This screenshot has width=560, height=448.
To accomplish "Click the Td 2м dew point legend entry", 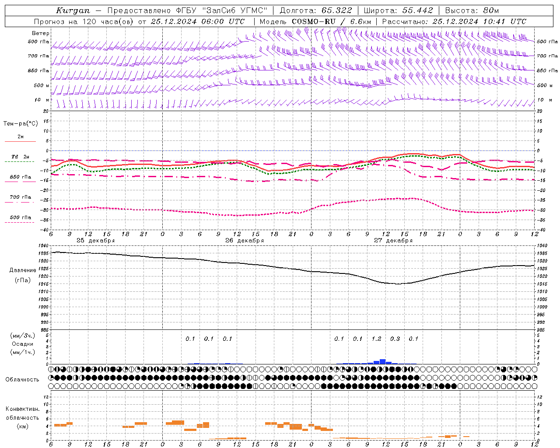I will [x=21, y=157].
